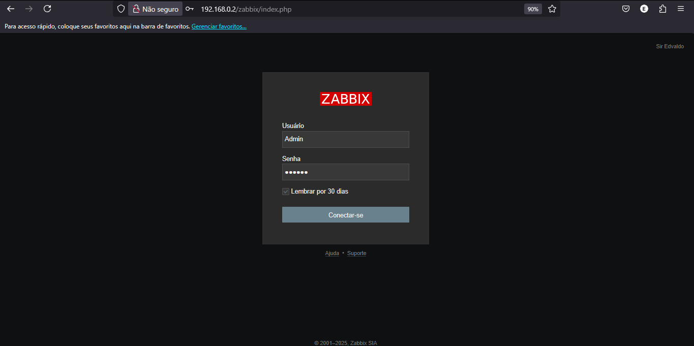Click the Zabbix SIA copyright link

tap(363, 342)
